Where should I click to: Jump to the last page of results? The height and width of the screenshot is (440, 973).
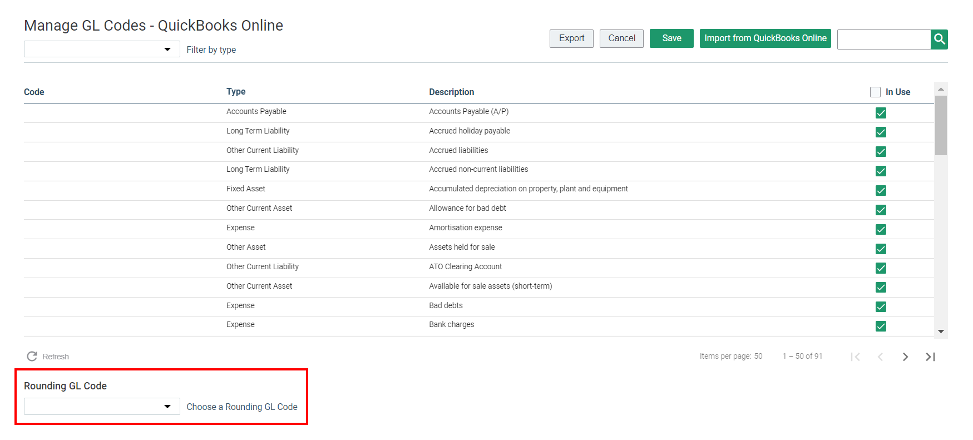930,357
